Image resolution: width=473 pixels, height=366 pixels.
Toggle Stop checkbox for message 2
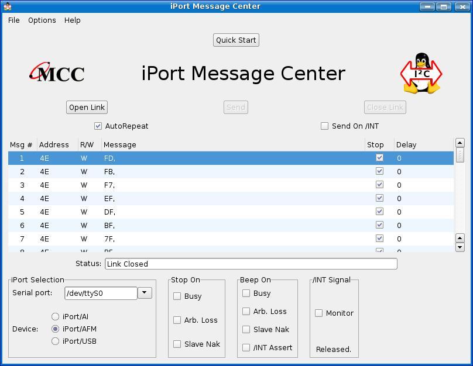pyautogui.click(x=379, y=171)
